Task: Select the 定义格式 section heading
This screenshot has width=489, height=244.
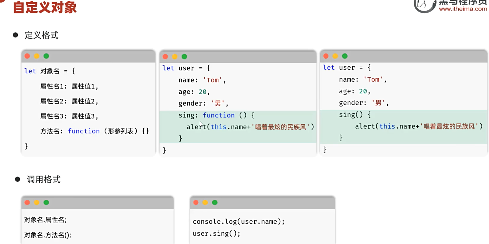Action: click(x=42, y=35)
